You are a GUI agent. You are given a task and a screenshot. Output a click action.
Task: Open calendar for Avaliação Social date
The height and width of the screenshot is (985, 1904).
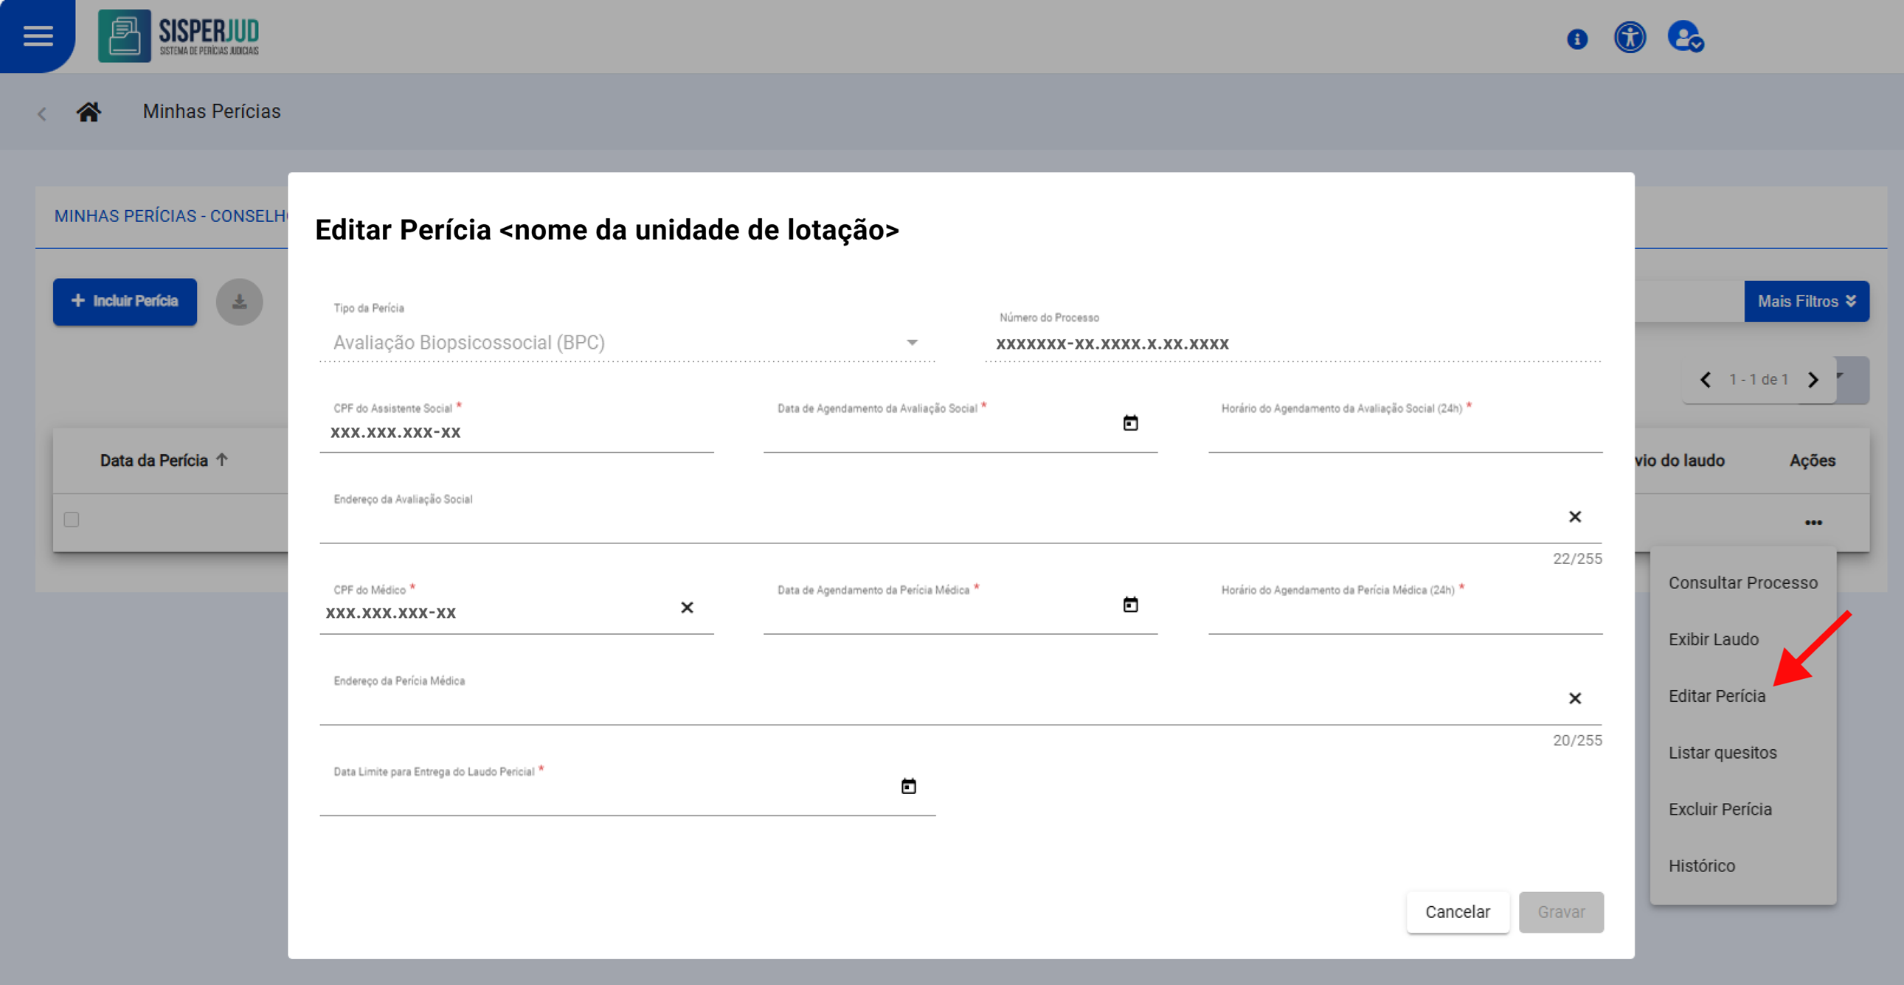coord(1130,422)
